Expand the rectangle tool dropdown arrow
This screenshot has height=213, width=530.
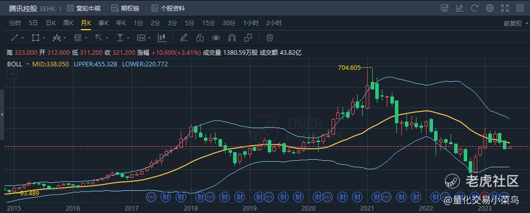coord(43,38)
